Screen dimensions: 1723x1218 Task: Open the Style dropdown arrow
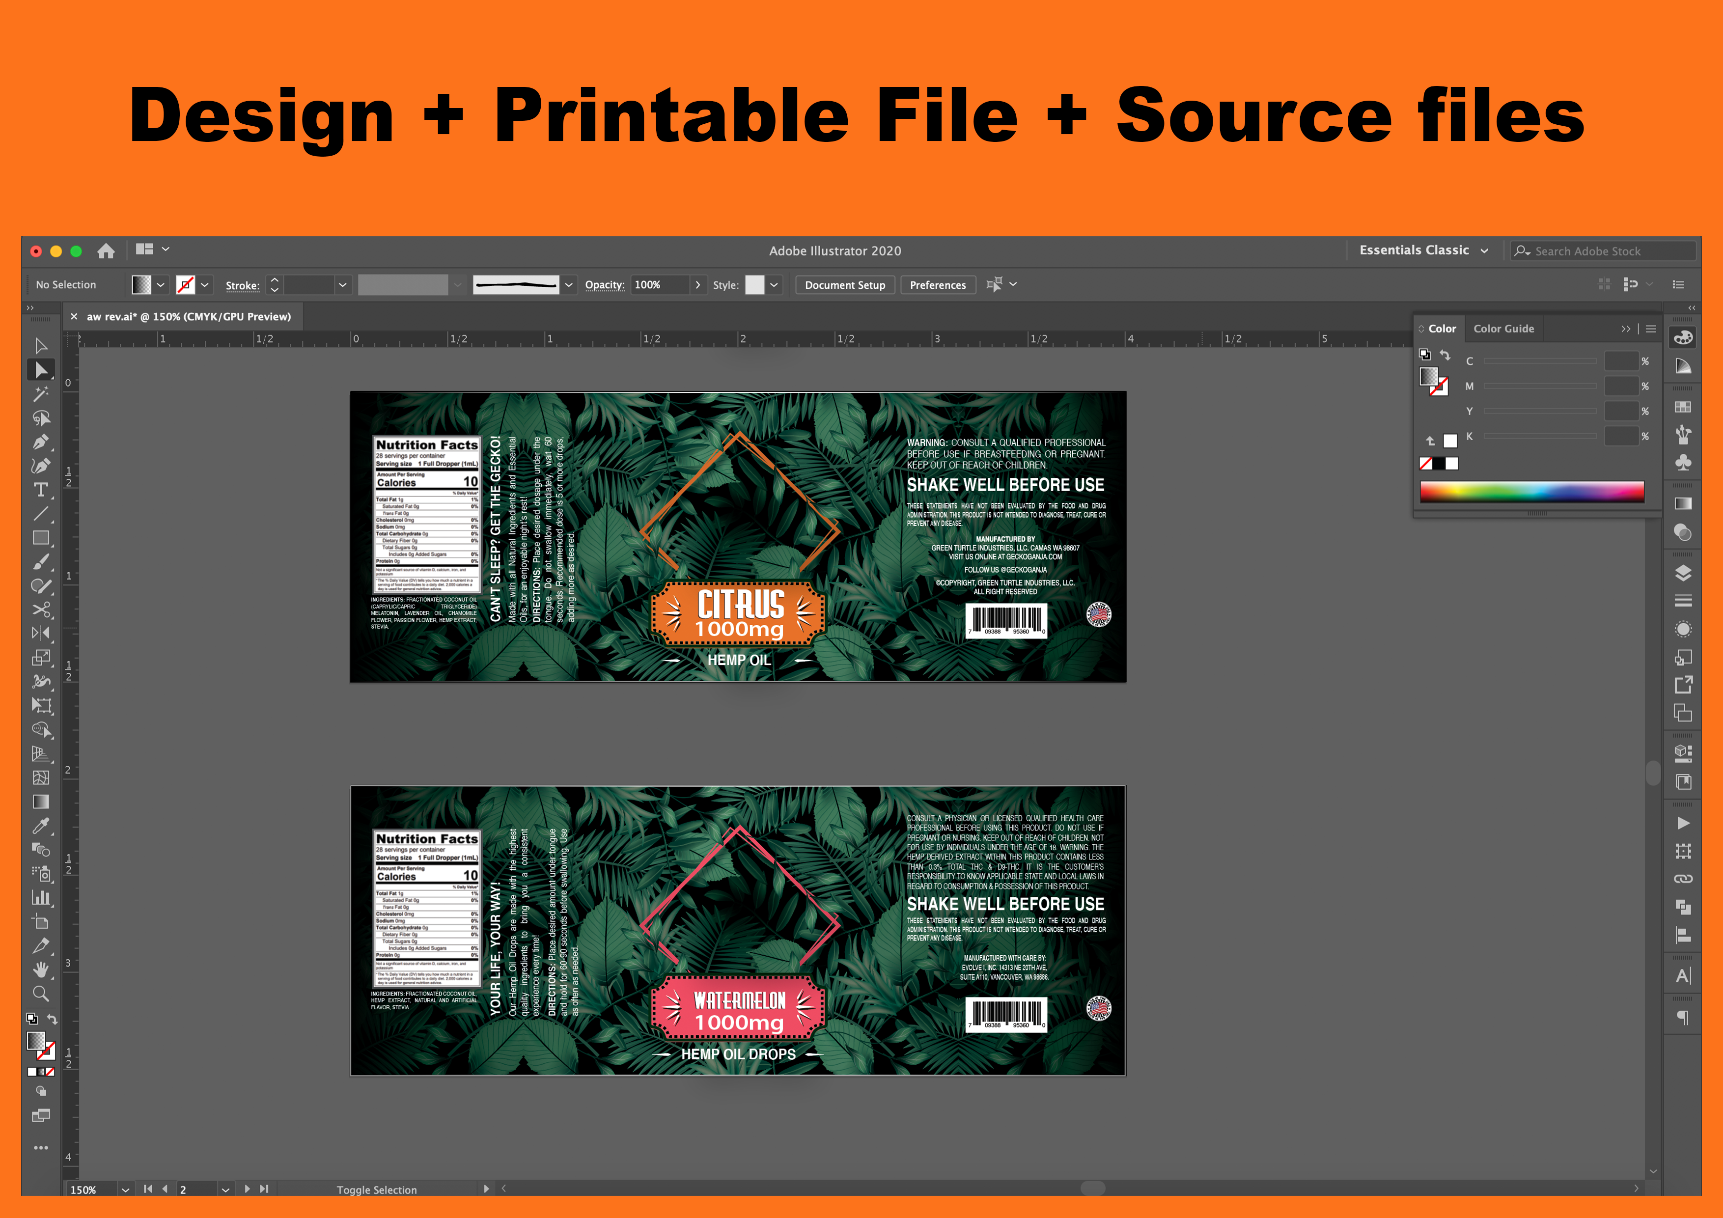coord(774,285)
